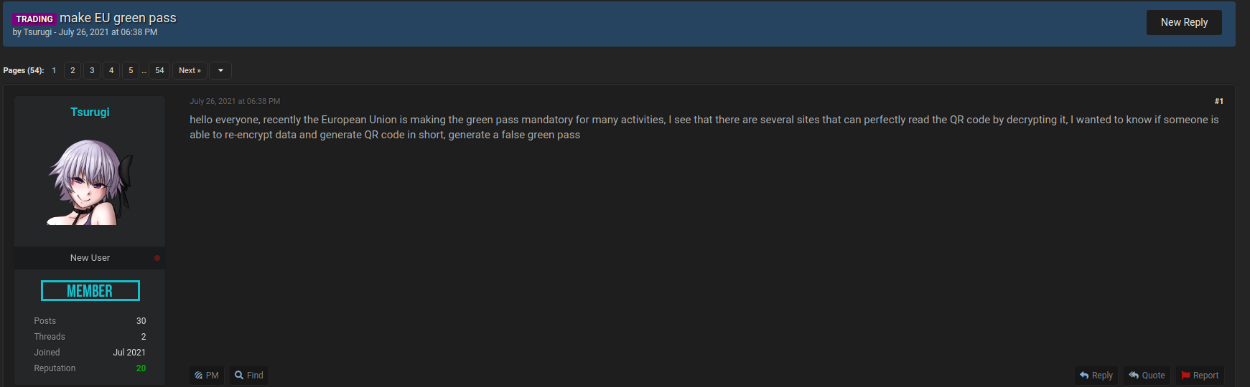Viewport: 1250px width, 387px height.
Task: Go to page 3 of thread
Action: pos(92,70)
